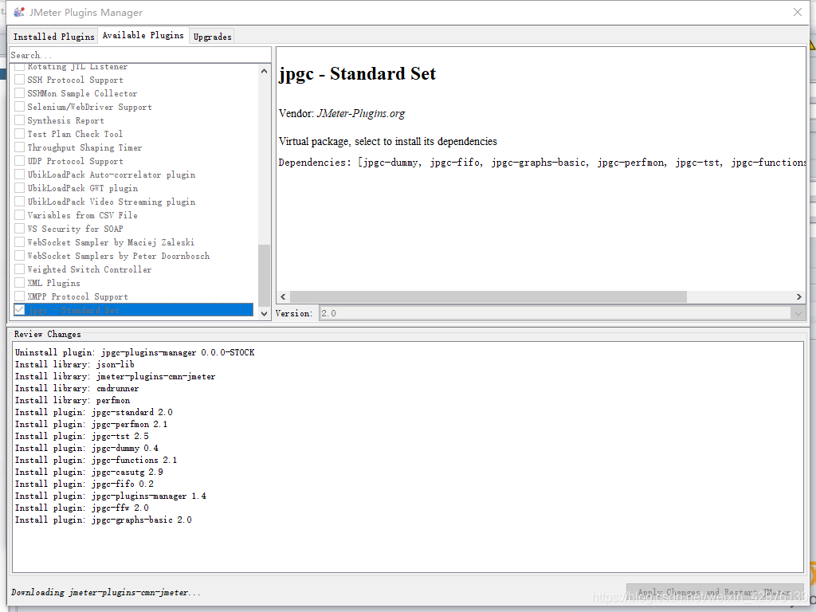Click the description pane's left scroll arrow
Screen dimensions: 816x612
pos(283,296)
